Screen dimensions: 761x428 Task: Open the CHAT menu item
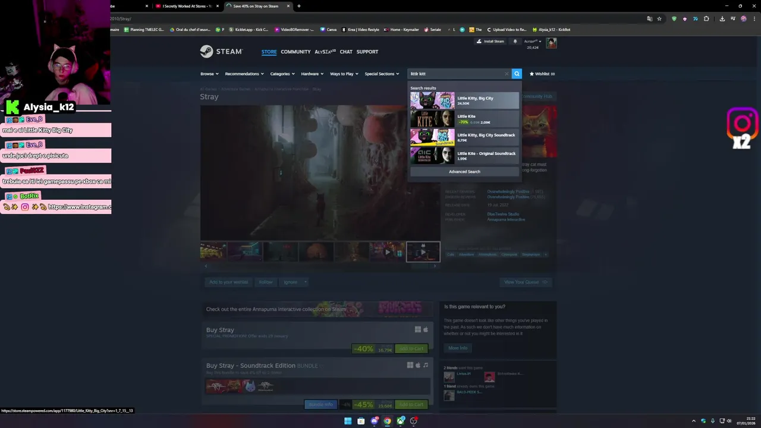[x=346, y=52]
